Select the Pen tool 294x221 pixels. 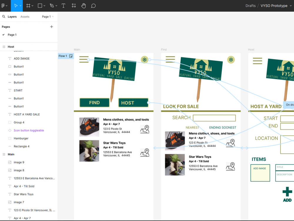click(x=52, y=6)
